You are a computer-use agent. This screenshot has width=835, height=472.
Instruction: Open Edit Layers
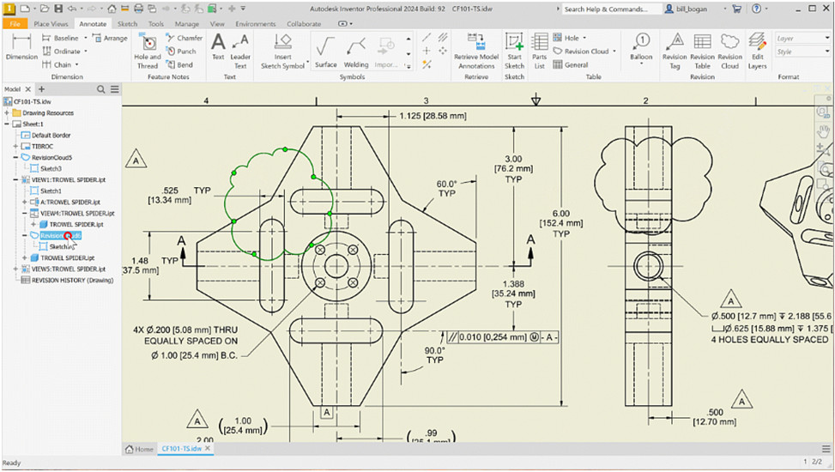pyautogui.click(x=757, y=51)
